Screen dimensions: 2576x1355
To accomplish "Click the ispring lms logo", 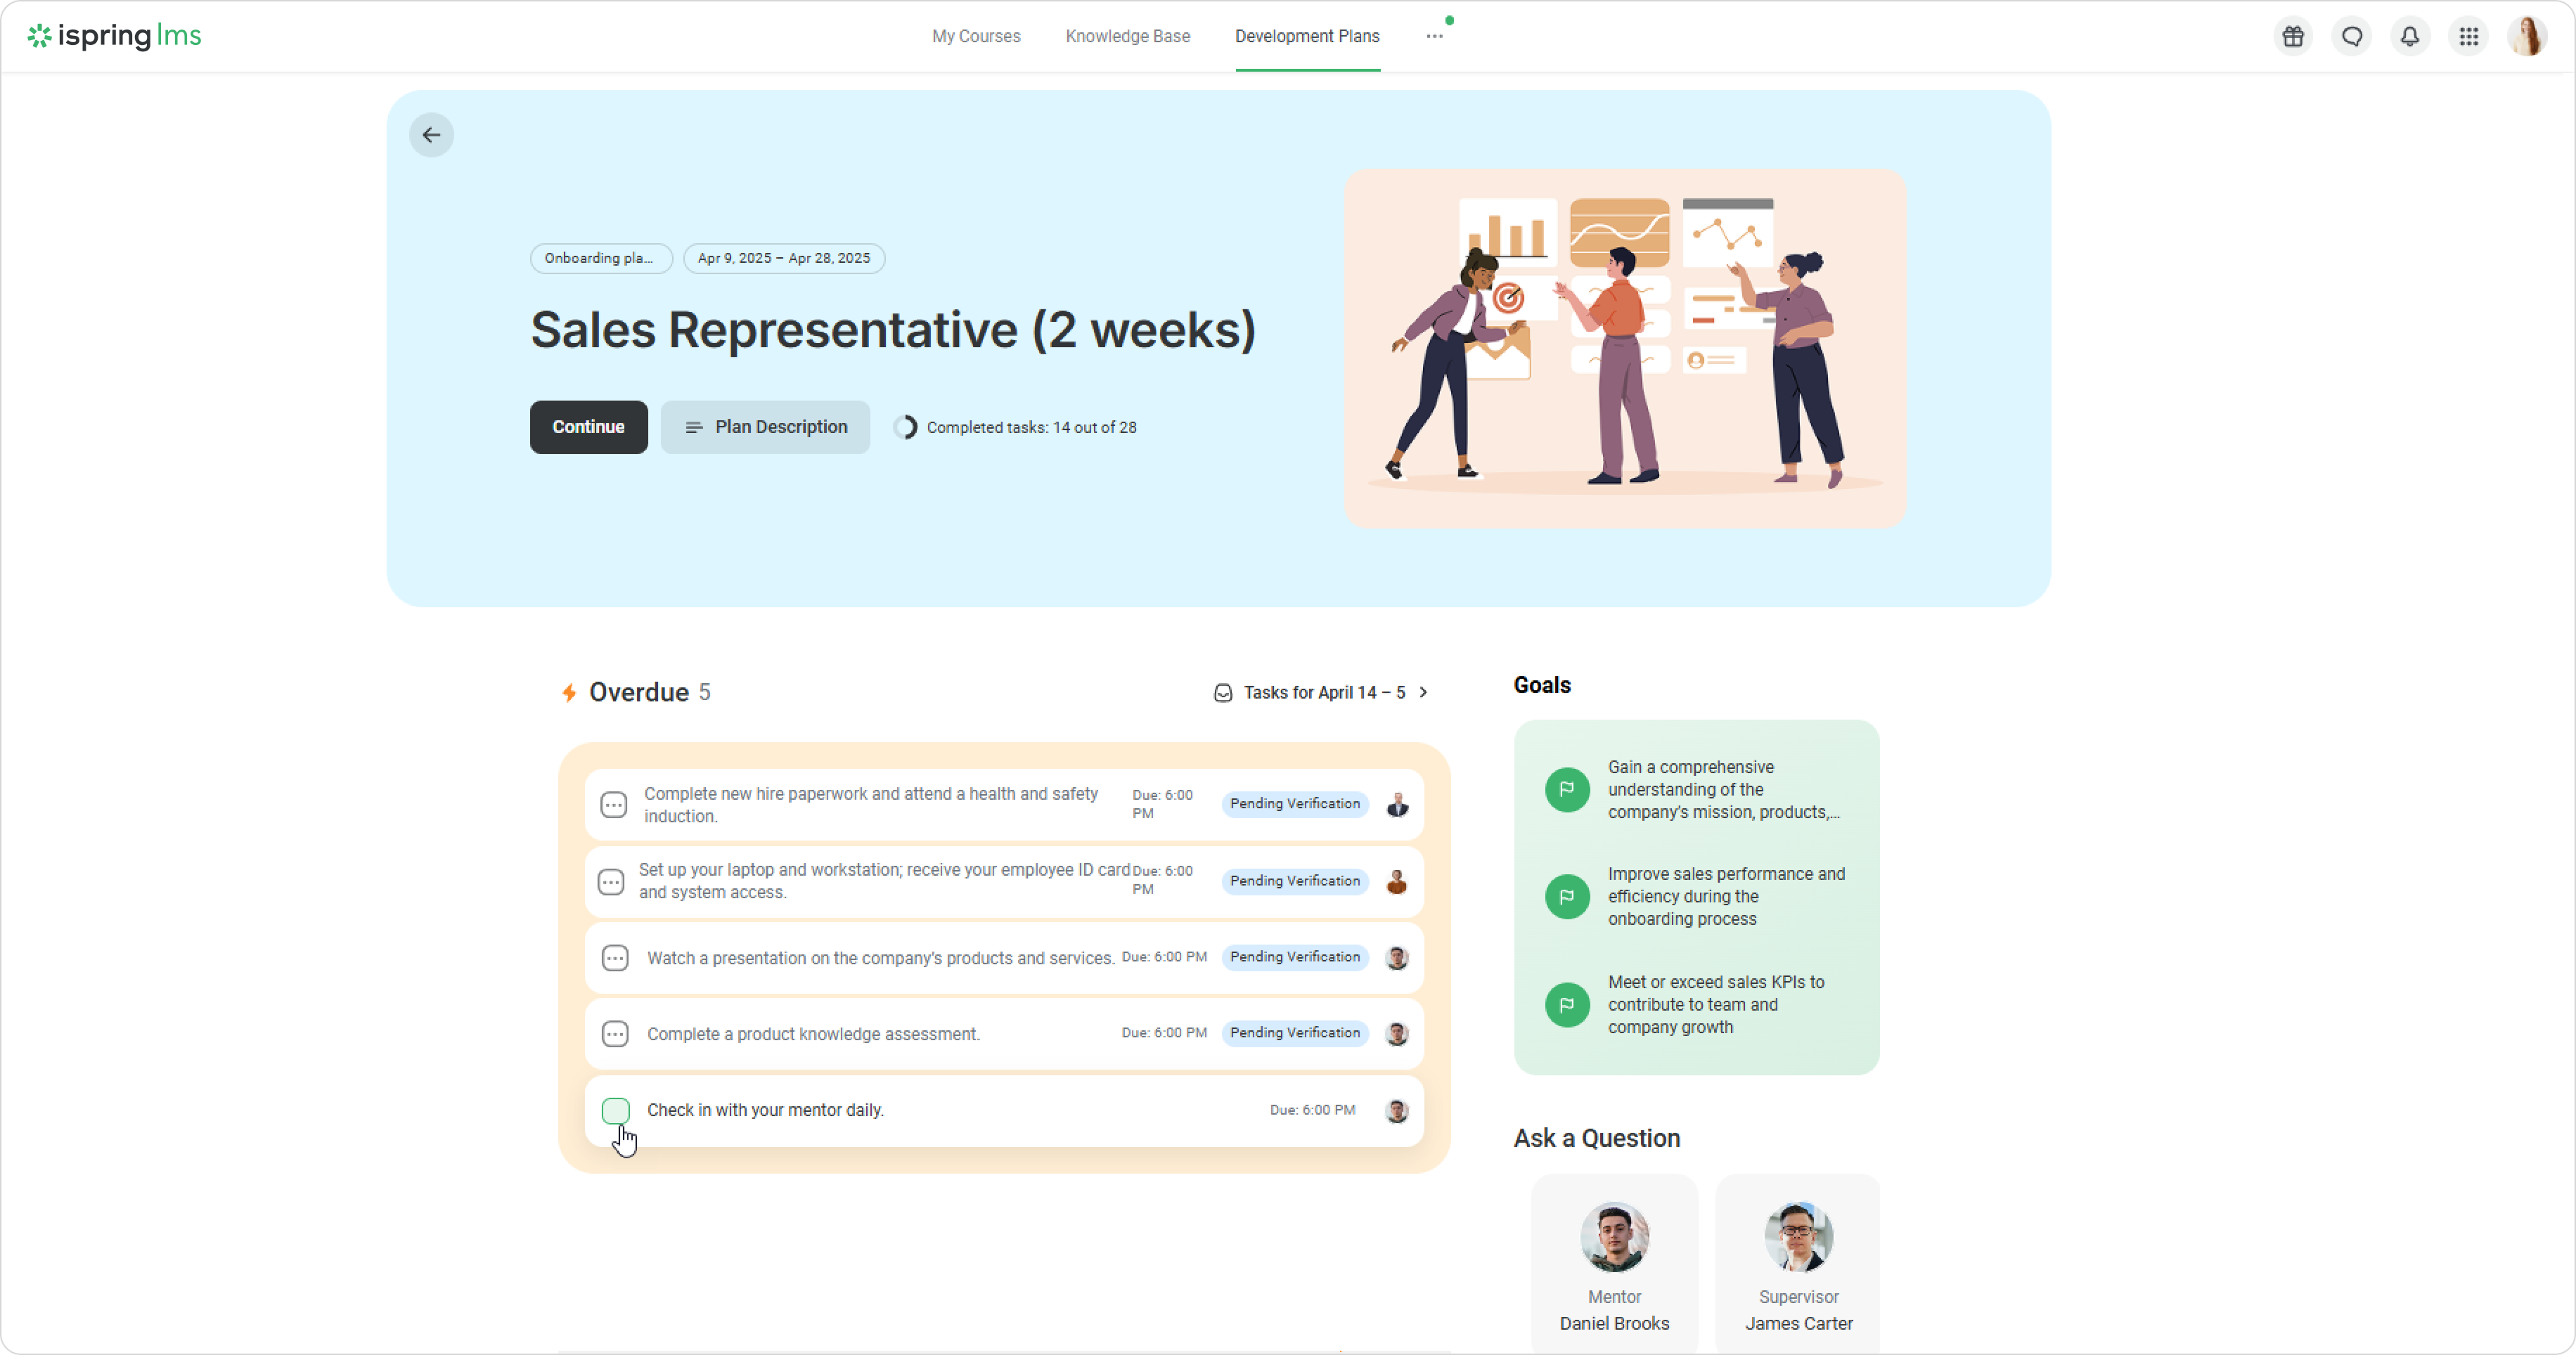I will (115, 36).
